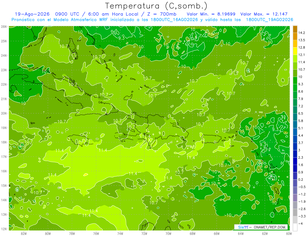This screenshot has width=307, height=237.
Task: Click the colorbar label "12.1"
Action: (302, 55)
